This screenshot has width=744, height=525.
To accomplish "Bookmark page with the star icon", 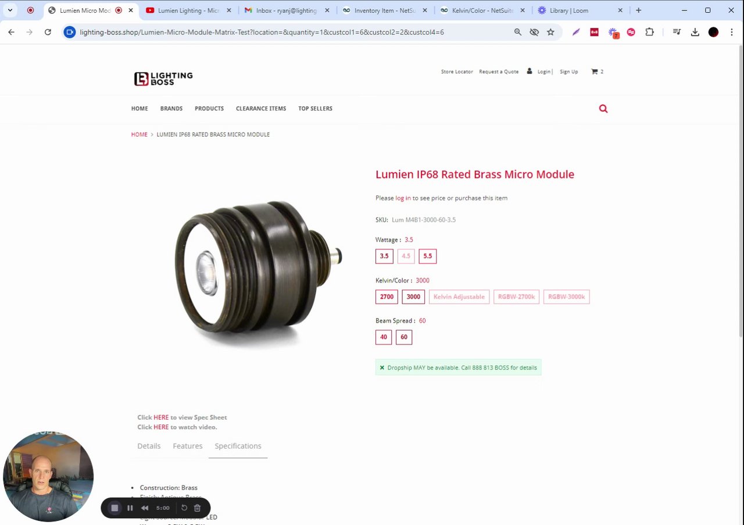I will [x=550, y=32].
